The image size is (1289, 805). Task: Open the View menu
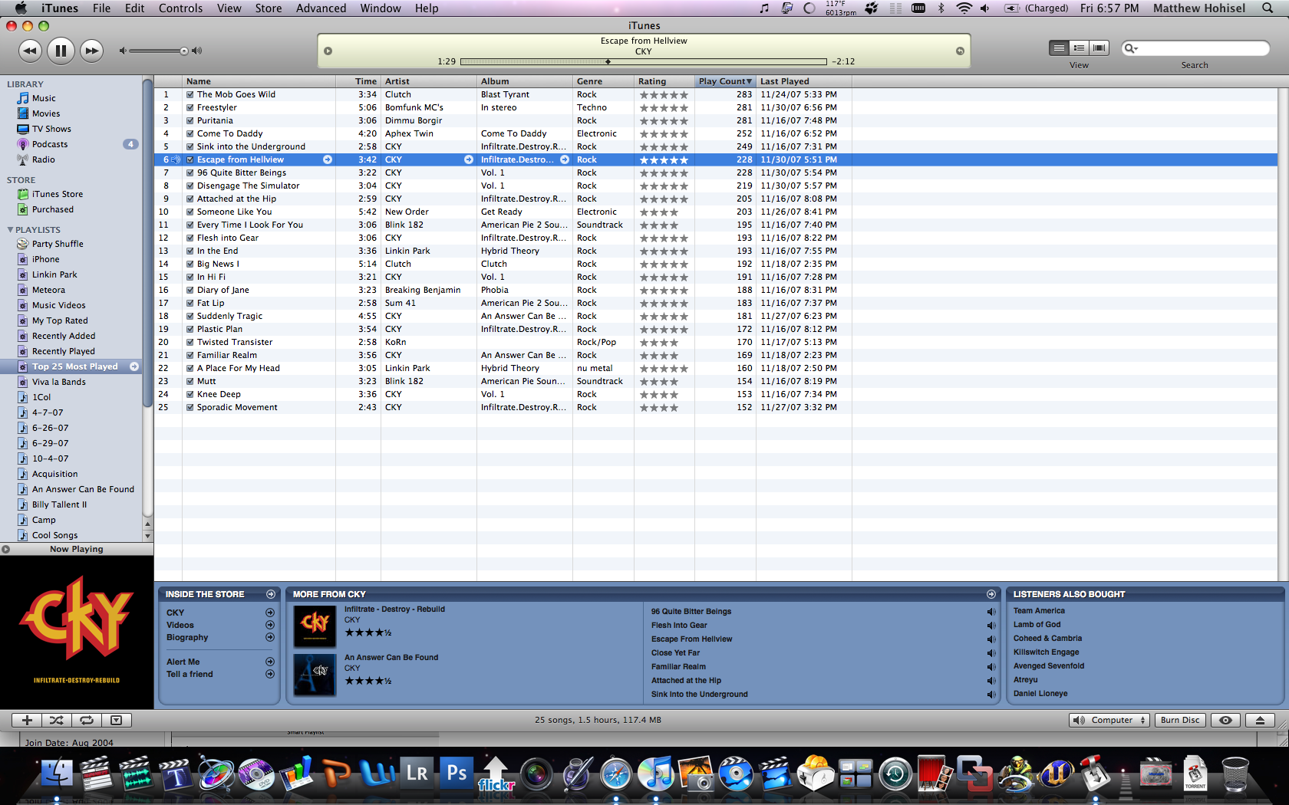(229, 8)
